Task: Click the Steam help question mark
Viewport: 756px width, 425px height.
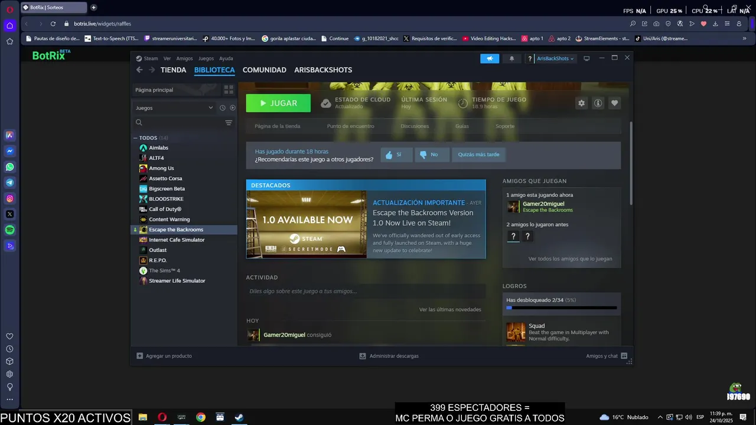Action: pyautogui.click(x=530, y=58)
